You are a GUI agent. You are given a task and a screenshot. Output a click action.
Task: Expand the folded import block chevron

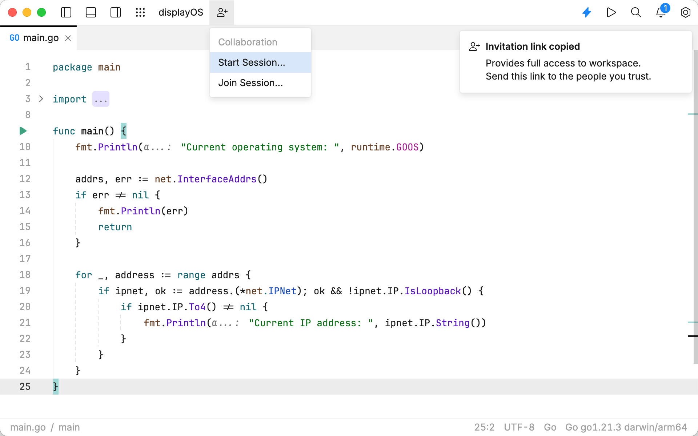click(x=41, y=99)
